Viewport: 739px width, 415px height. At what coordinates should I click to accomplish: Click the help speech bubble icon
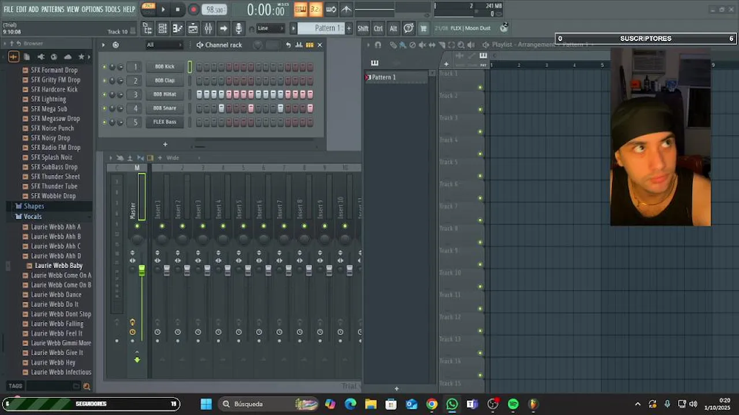tap(408, 28)
